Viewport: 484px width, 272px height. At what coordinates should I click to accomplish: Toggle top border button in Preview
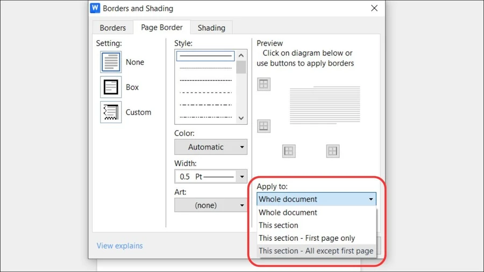tap(264, 84)
